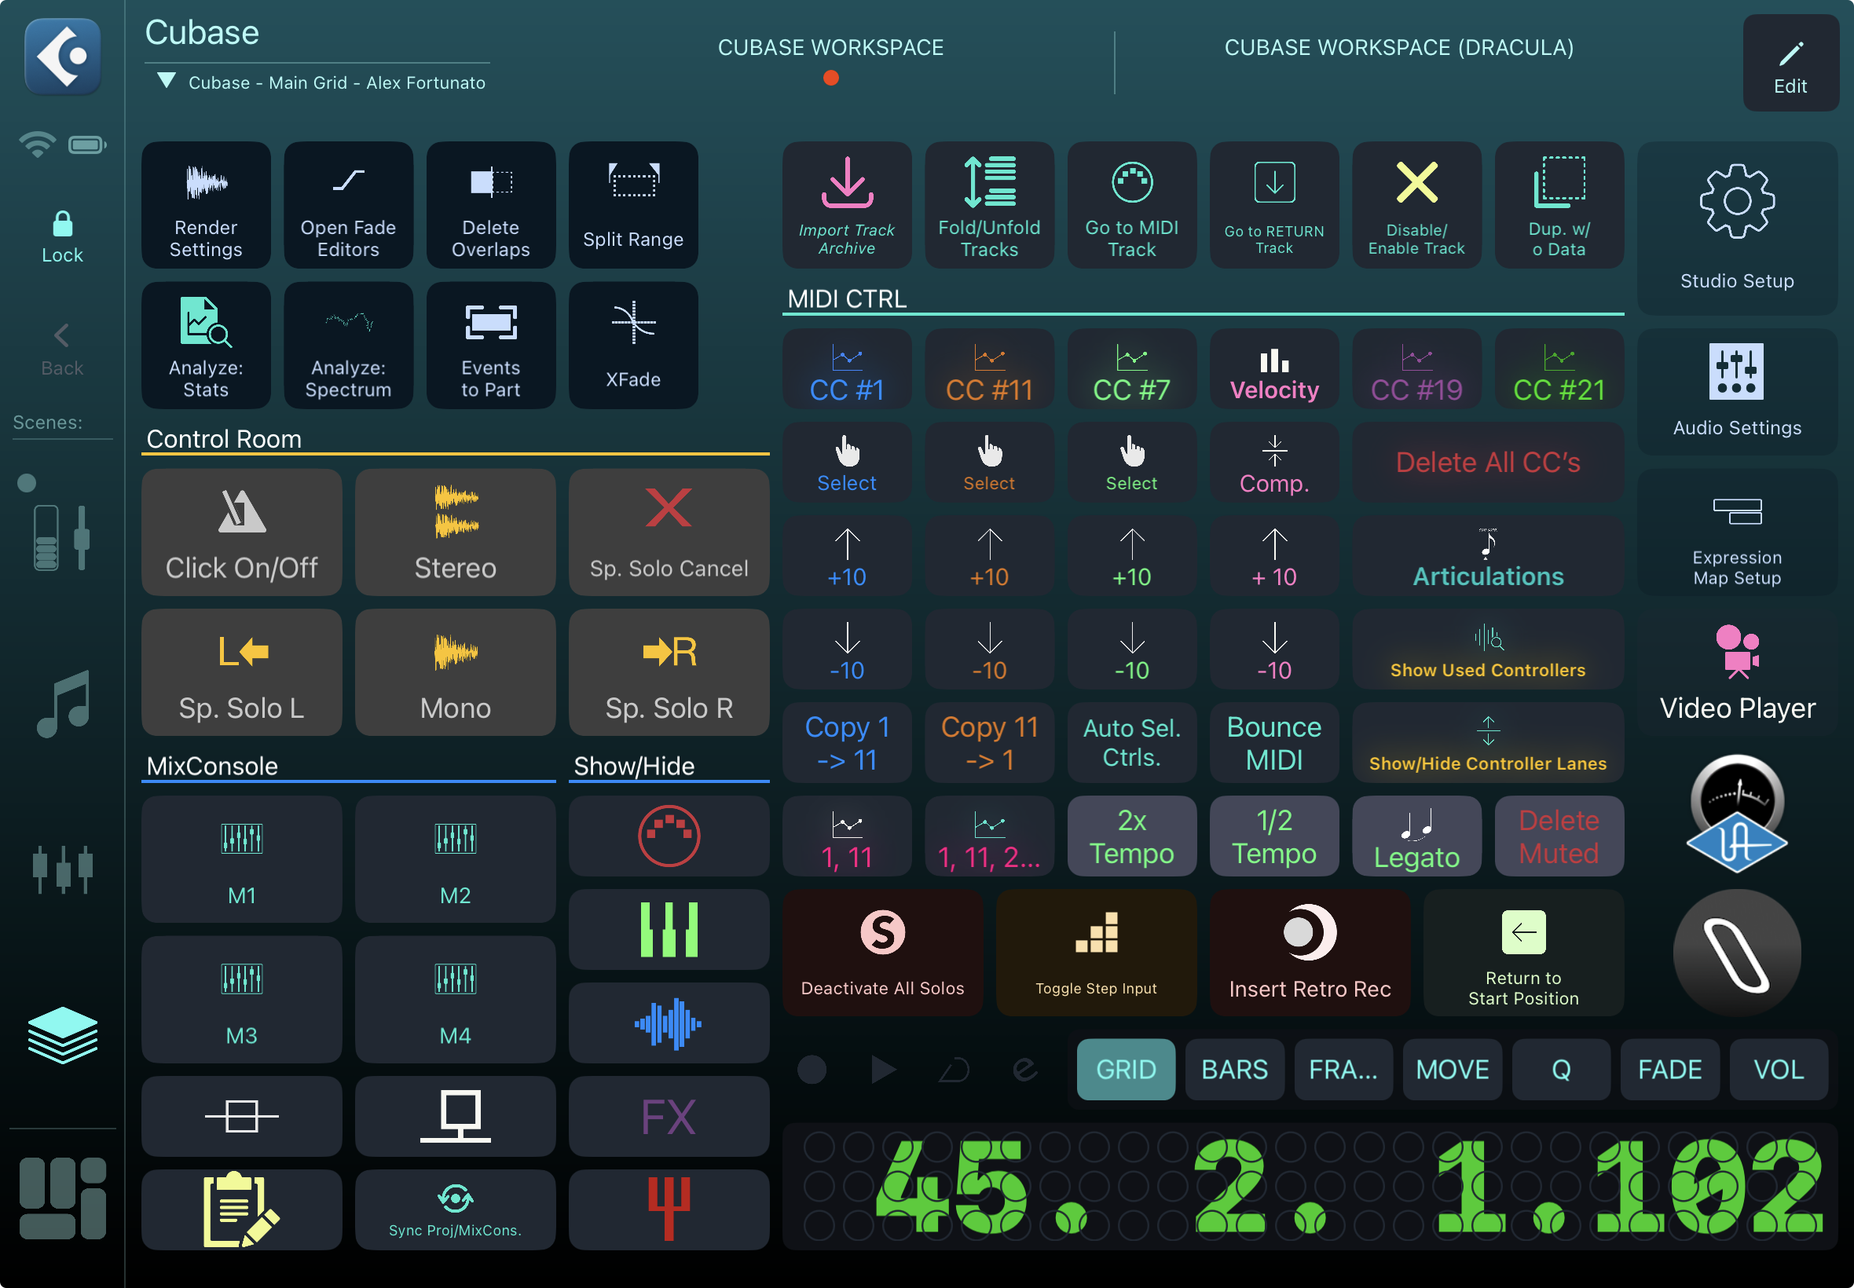This screenshot has height=1288, width=1854.
Task: Click the Import Track Archive icon
Action: pyautogui.click(x=846, y=184)
